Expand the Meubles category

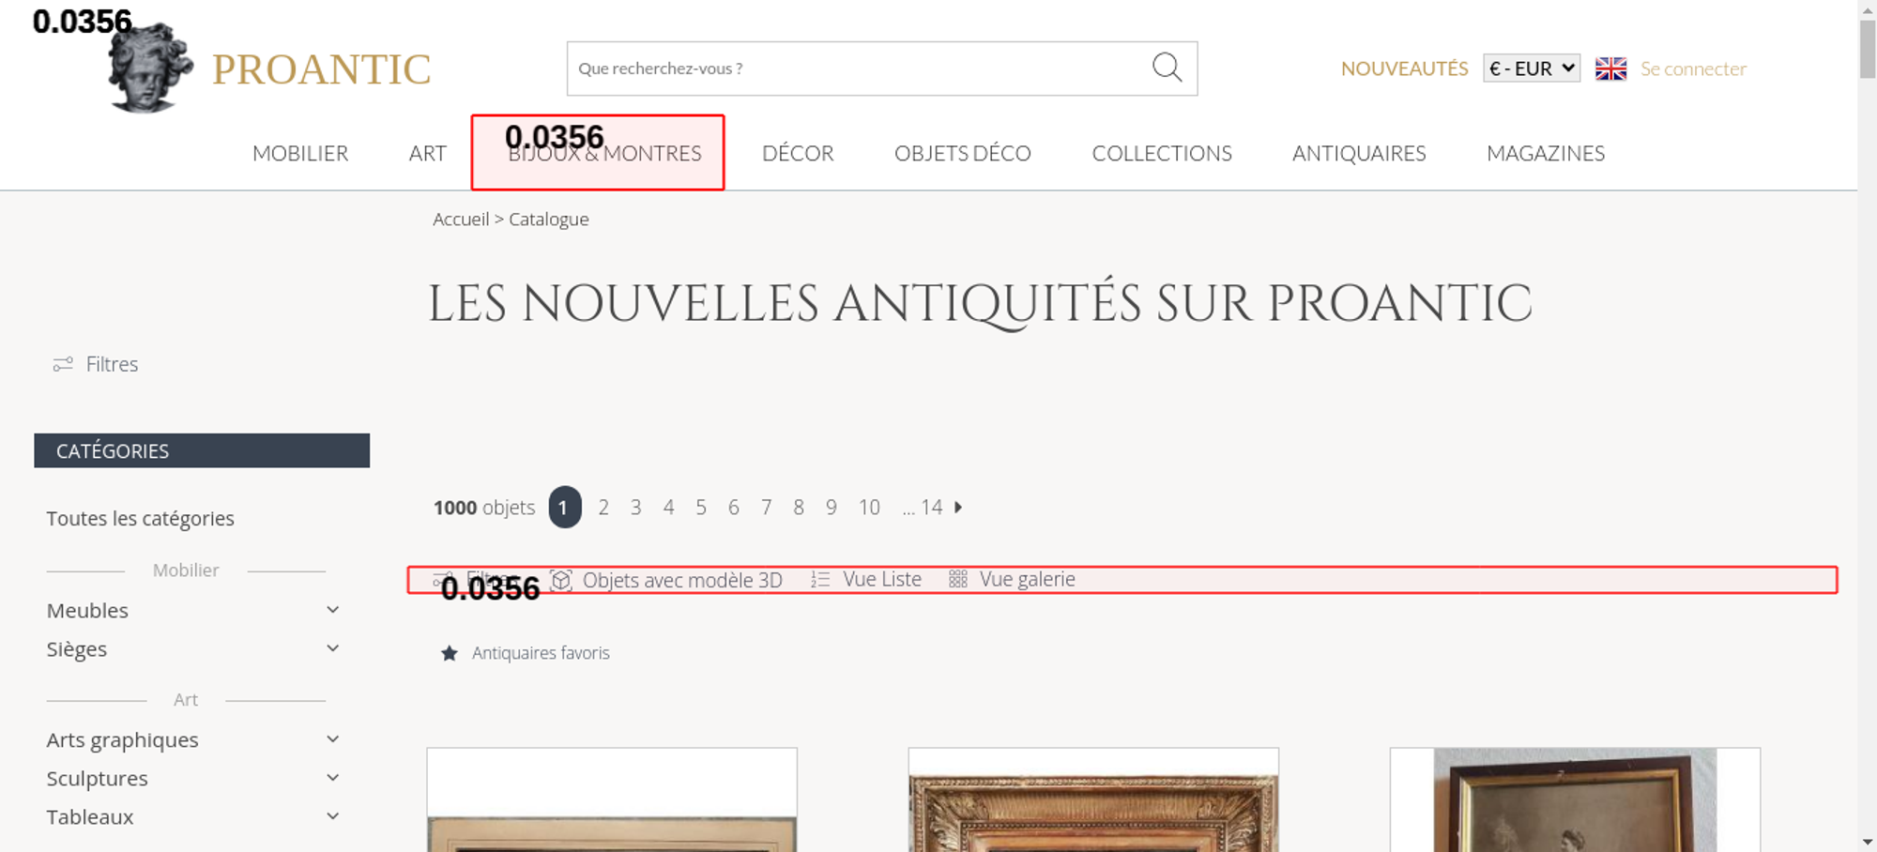[x=332, y=610]
